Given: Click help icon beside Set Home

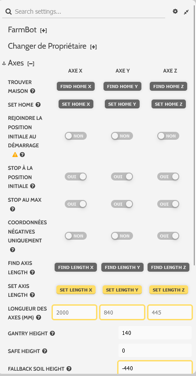Looking at the screenshot, I should pos(38,104).
